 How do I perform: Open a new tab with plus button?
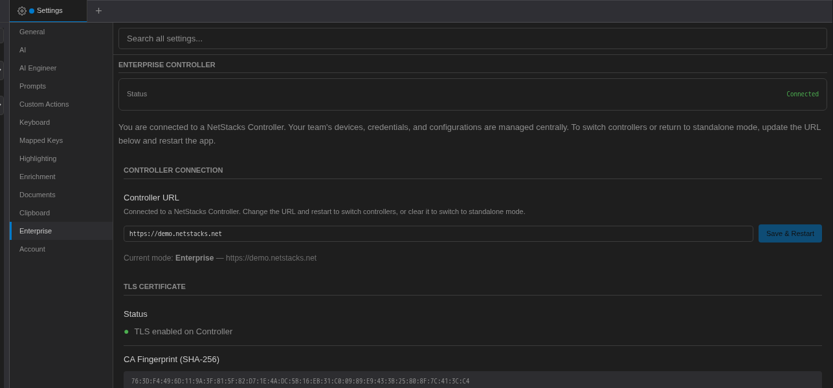(98, 11)
